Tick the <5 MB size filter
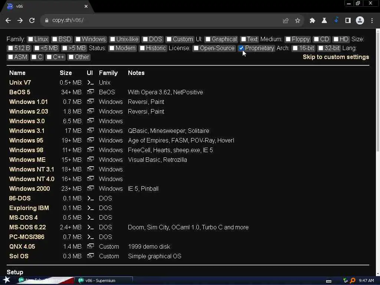 (x=37, y=48)
